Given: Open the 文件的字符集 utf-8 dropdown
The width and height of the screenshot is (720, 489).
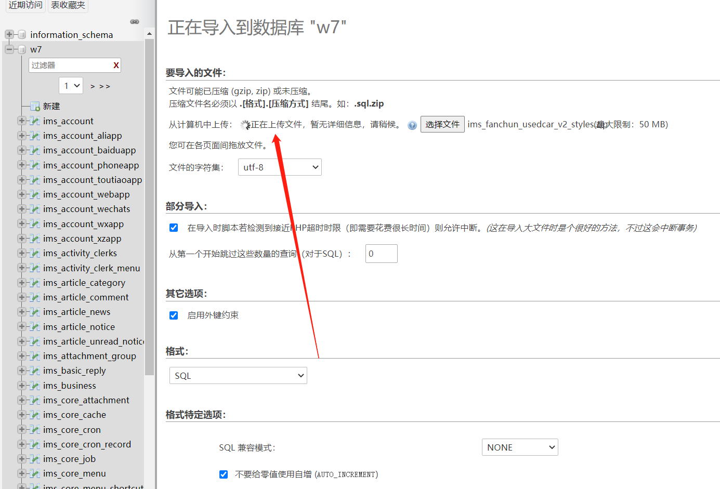Looking at the screenshot, I should [280, 167].
